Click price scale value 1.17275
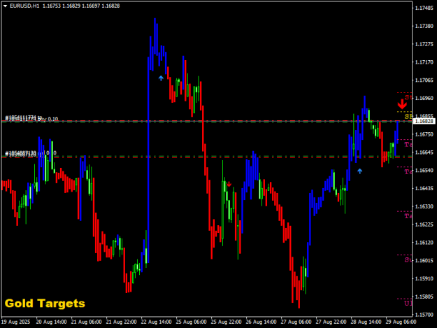437x328 pixels. click(x=424, y=44)
